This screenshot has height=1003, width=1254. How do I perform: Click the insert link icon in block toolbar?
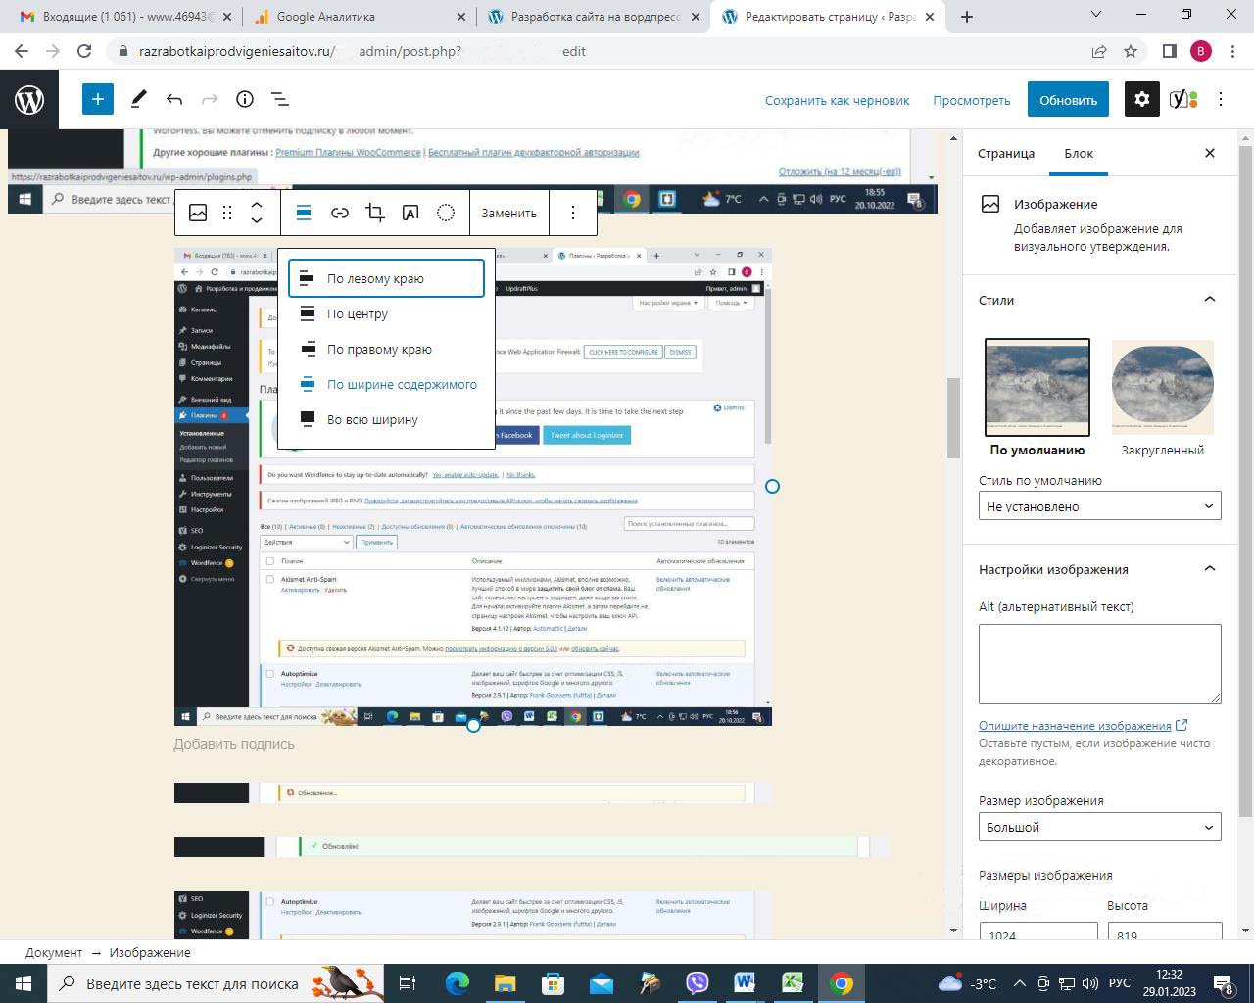pyautogui.click(x=340, y=213)
